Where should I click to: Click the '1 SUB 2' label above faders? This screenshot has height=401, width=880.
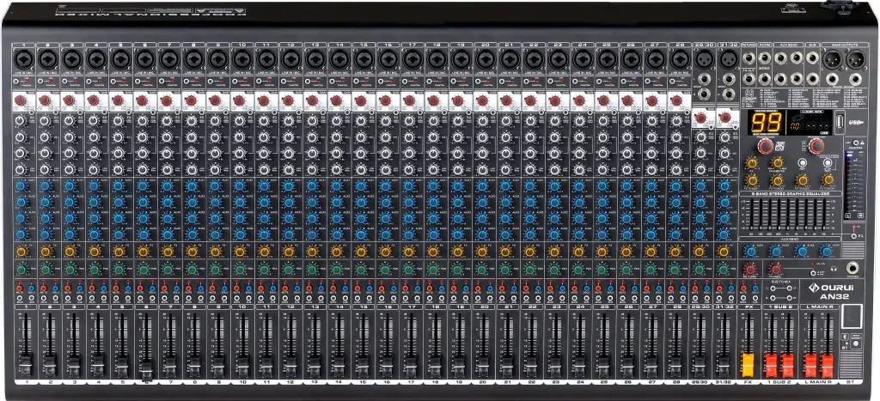[780, 307]
